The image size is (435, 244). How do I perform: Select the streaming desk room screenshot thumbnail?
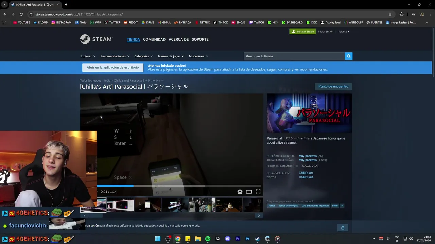(x=175, y=205)
